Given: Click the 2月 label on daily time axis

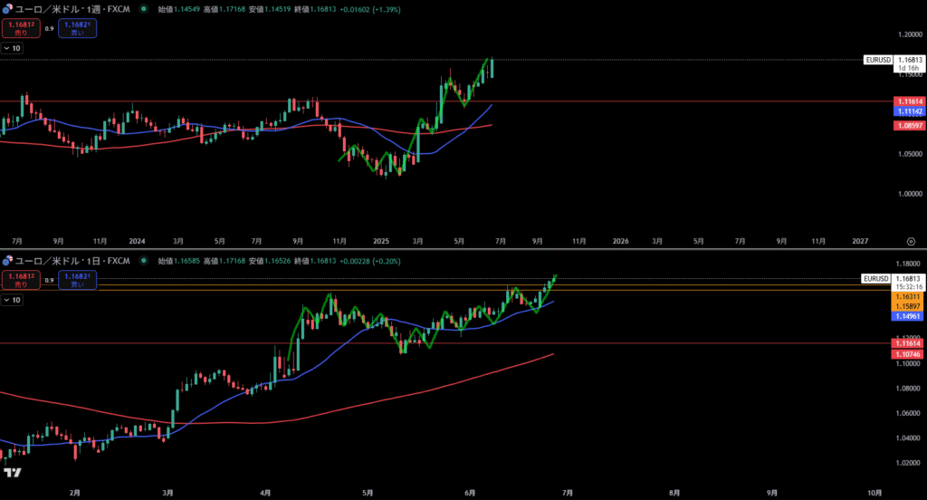Looking at the screenshot, I should [x=74, y=493].
